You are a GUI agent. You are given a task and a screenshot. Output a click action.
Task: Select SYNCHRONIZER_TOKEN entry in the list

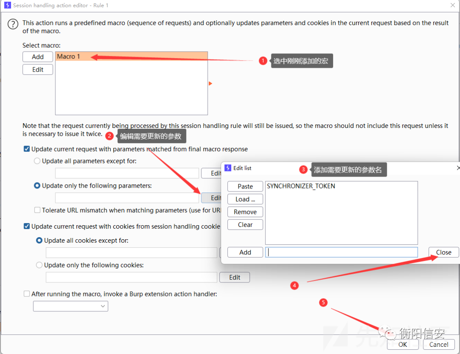point(301,186)
